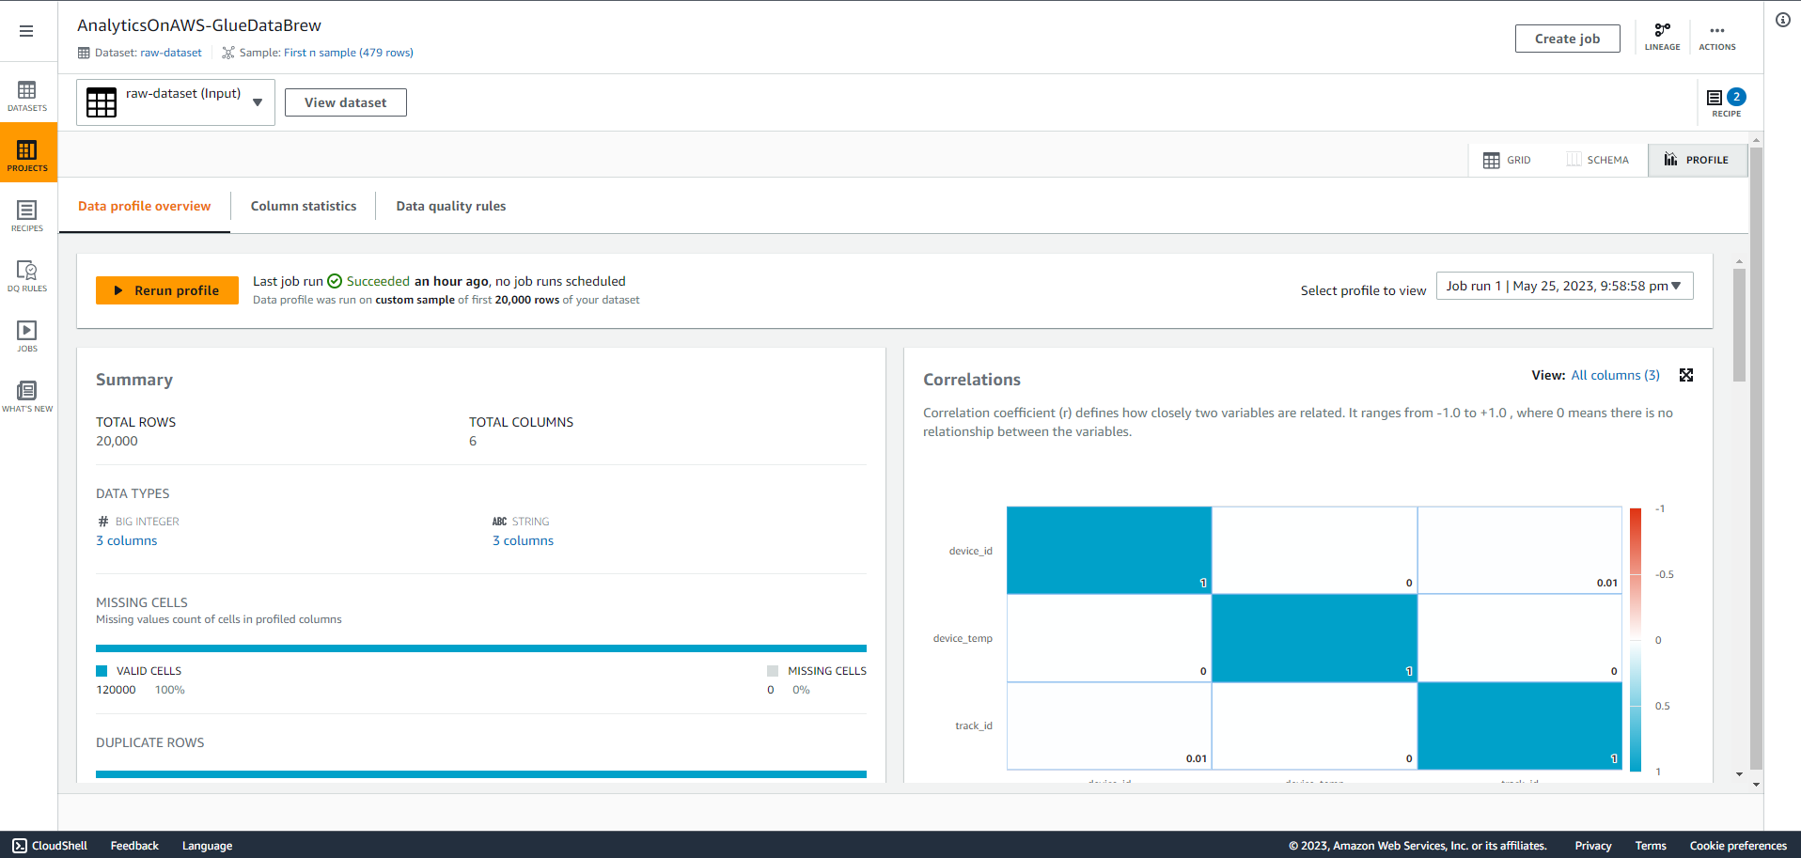Click the 3 columns Big Integer link
This screenshot has height=858, width=1801.
[x=127, y=540]
